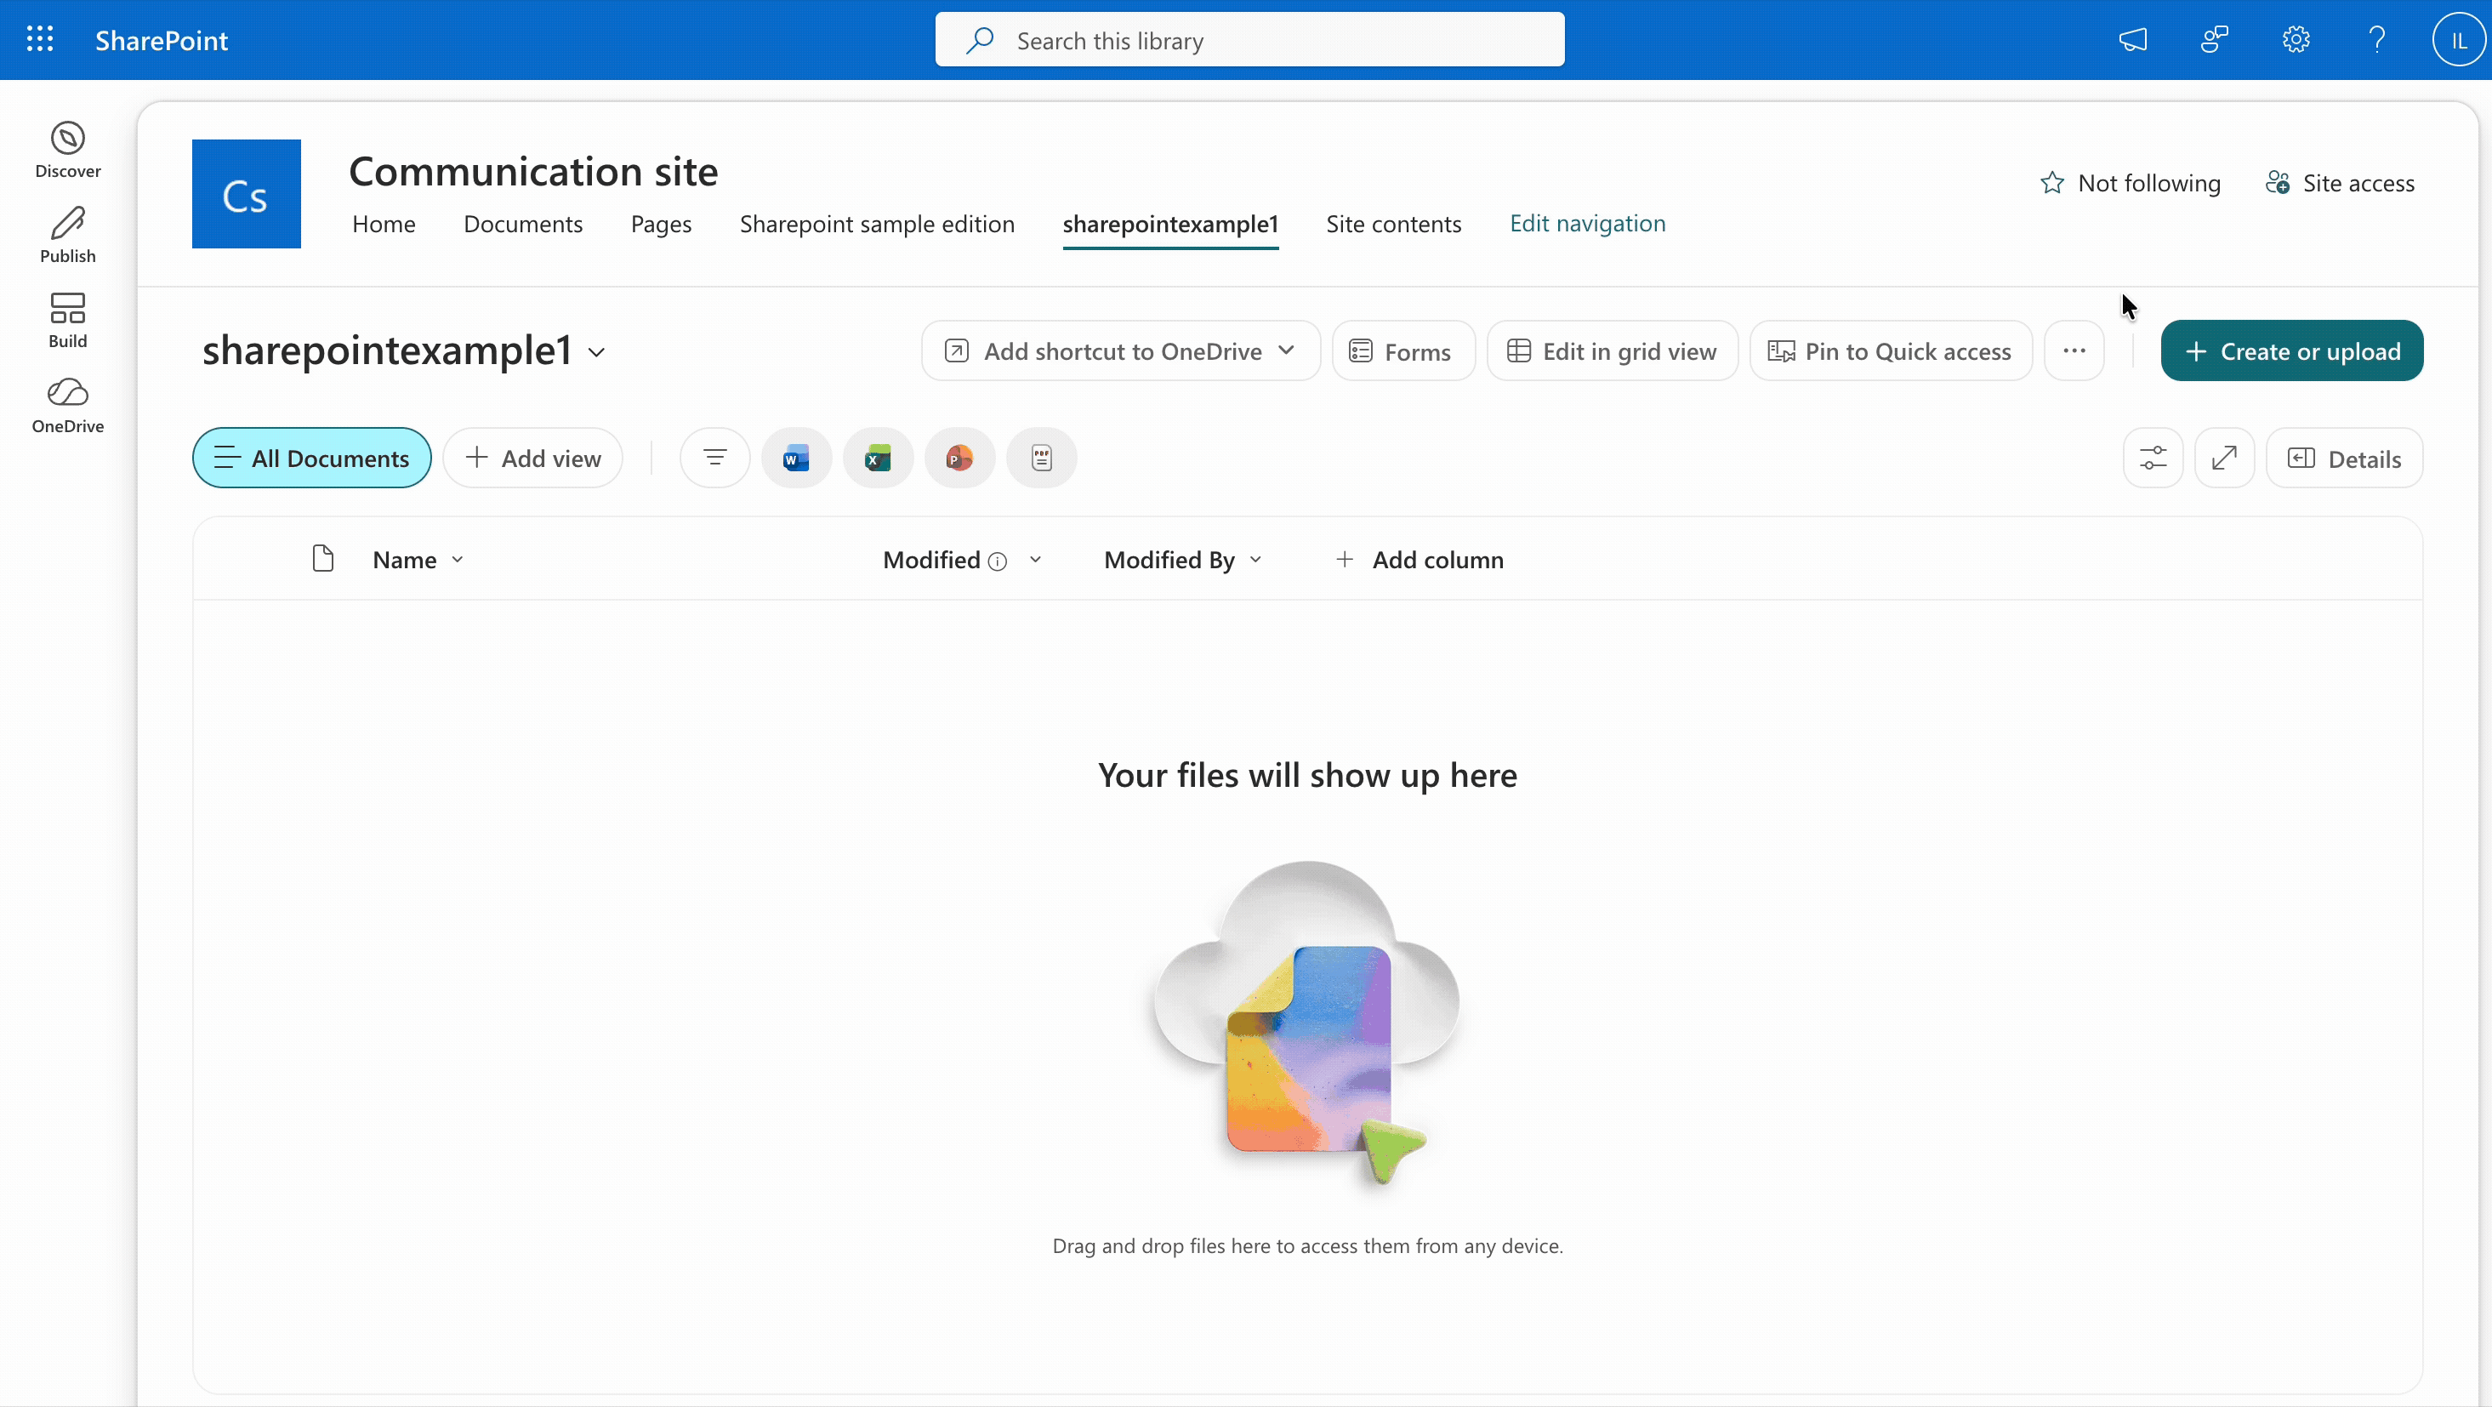Click Pin to Quick access
This screenshot has width=2492, height=1407.
pos(1891,350)
